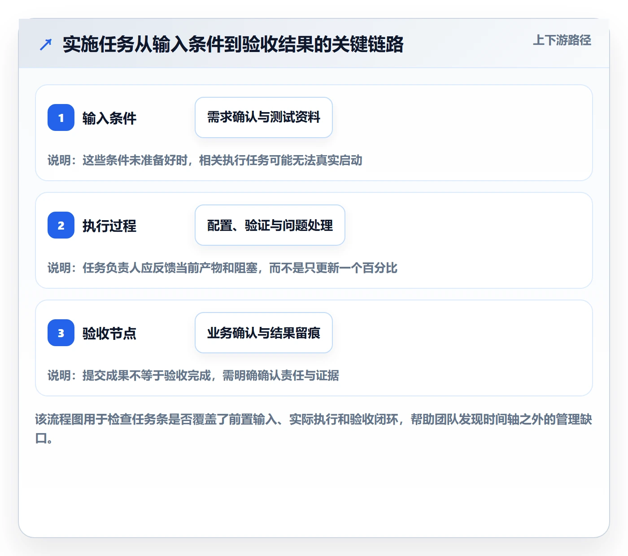Click the blue arrow icon beside the title
Screen dimensions: 628x556
pos(46,44)
